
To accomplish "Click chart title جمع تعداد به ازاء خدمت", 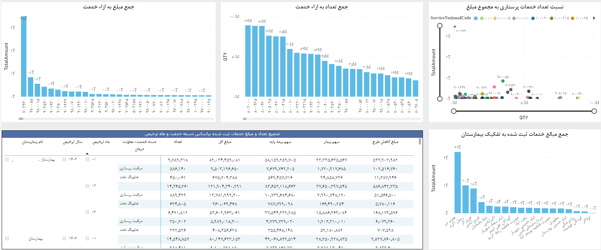I will tap(322, 7).
